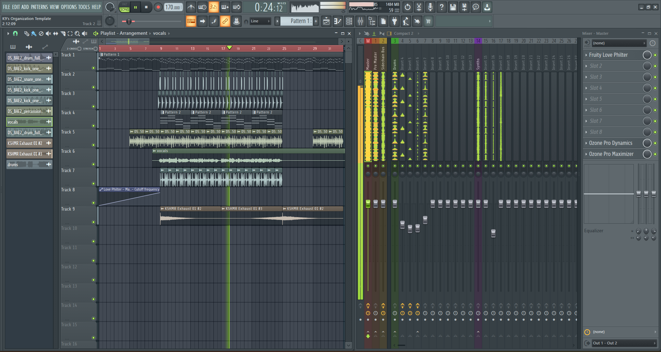Open the Browser panel icon
Screen dimensions: 661x352
[372, 21]
